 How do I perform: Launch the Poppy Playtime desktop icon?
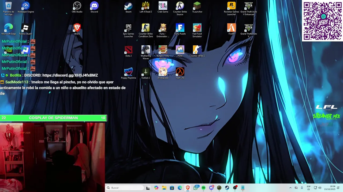(129, 74)
